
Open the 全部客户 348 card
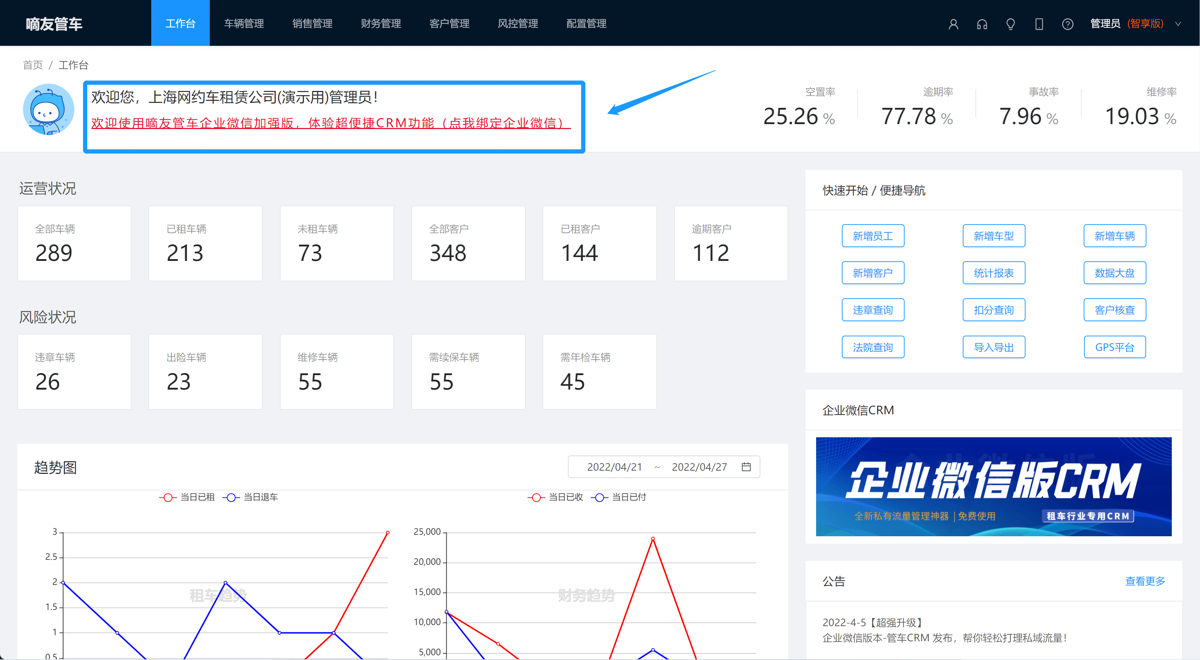[x=468, y=243]
